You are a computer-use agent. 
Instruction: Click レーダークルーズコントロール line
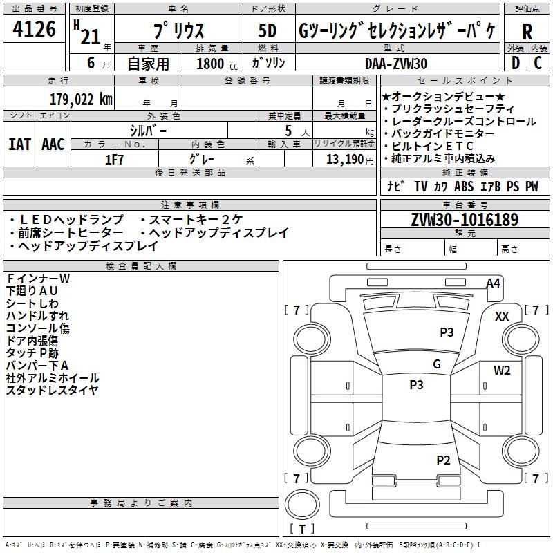460,122
